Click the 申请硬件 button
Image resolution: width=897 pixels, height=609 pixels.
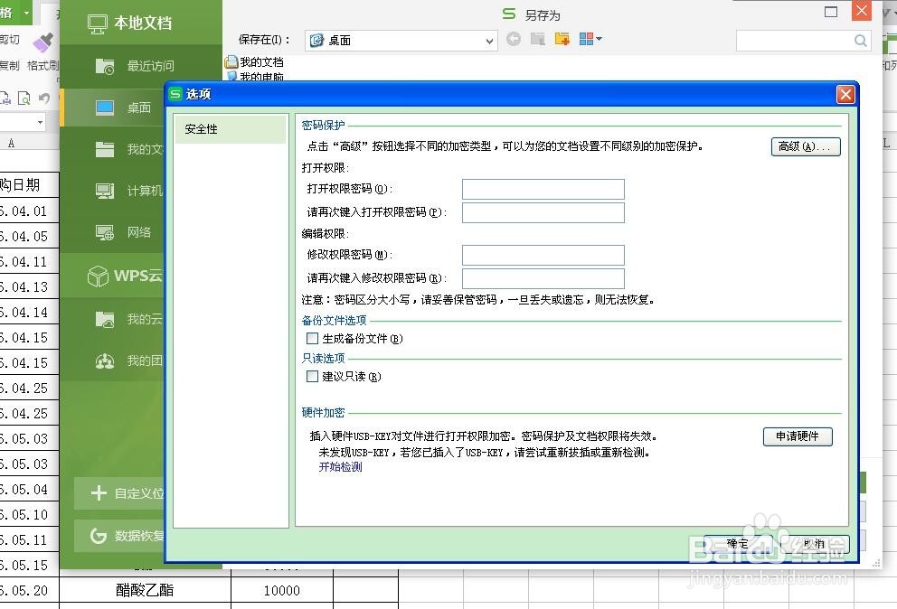797,436
